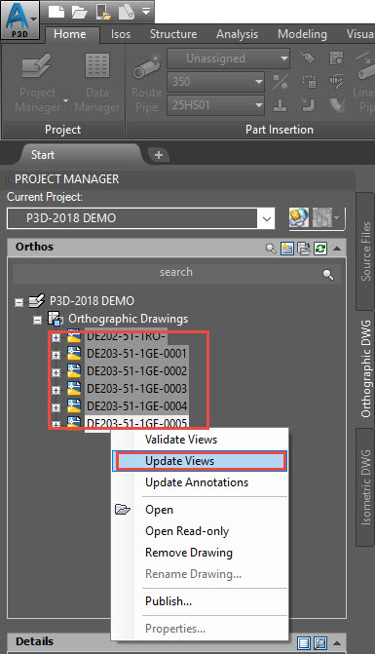Click the New file quick access icon
This screenshot has height=654, width=375.
(x=56, y=12)
